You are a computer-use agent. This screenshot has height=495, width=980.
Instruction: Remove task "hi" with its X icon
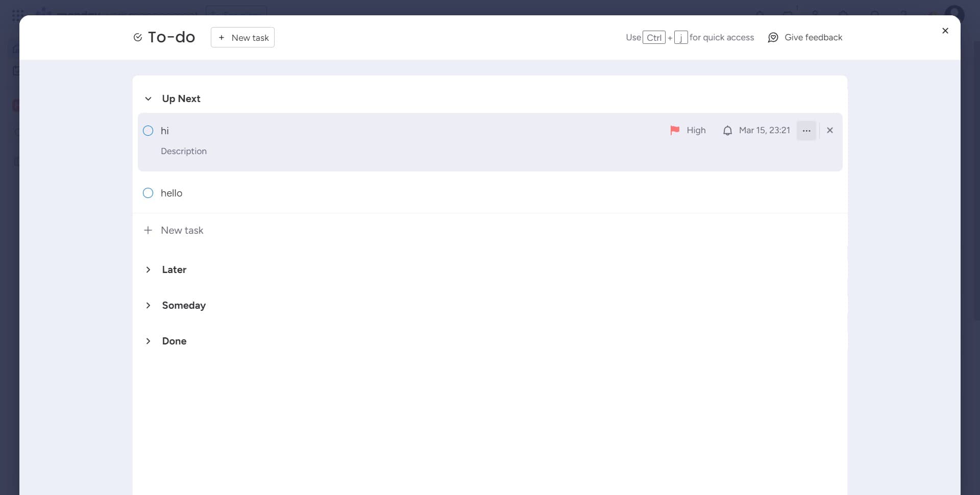point(829,130)
